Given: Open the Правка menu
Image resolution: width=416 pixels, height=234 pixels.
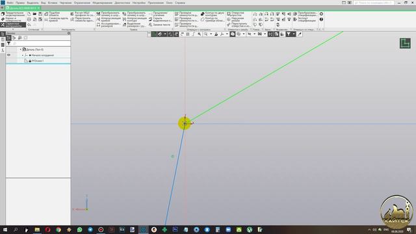Looking at the screenshot, I should pyautogui.click(x=20, y=3).
